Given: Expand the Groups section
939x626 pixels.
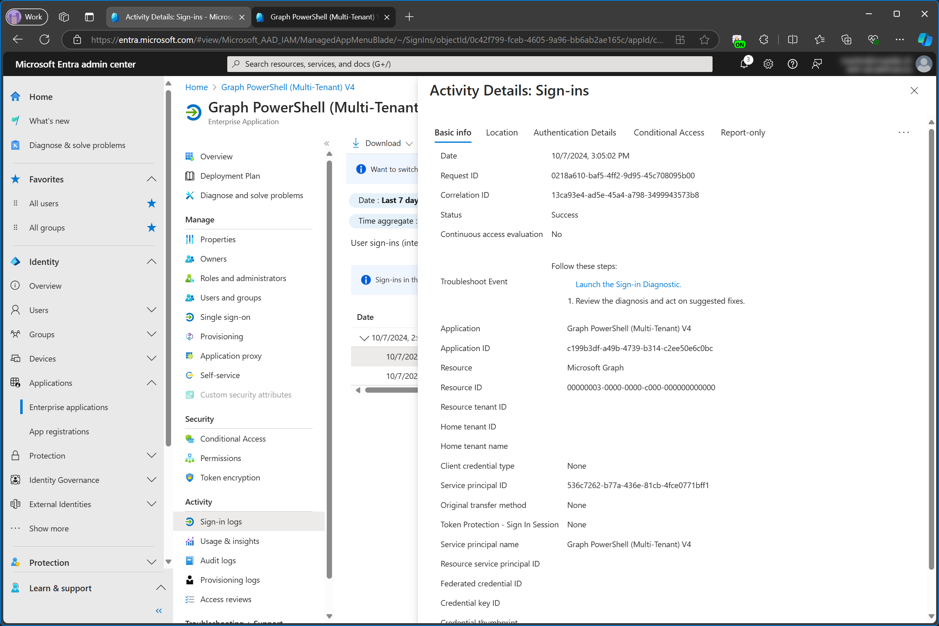Looking at the screenshot, I should pyautogui.click(x=152, y=334).
